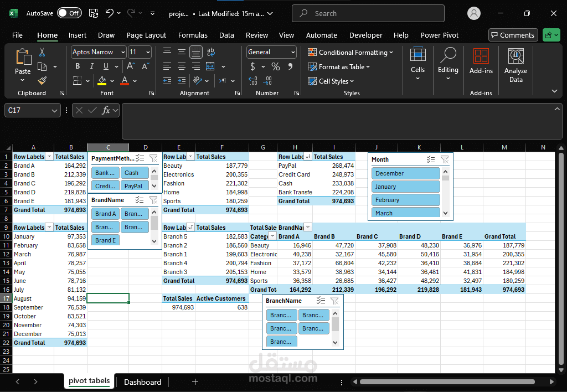This screenshot has height=392, width=567.
Task: Toggle multi-select on the BrandName slicer
Action: [x=140, y=200]
